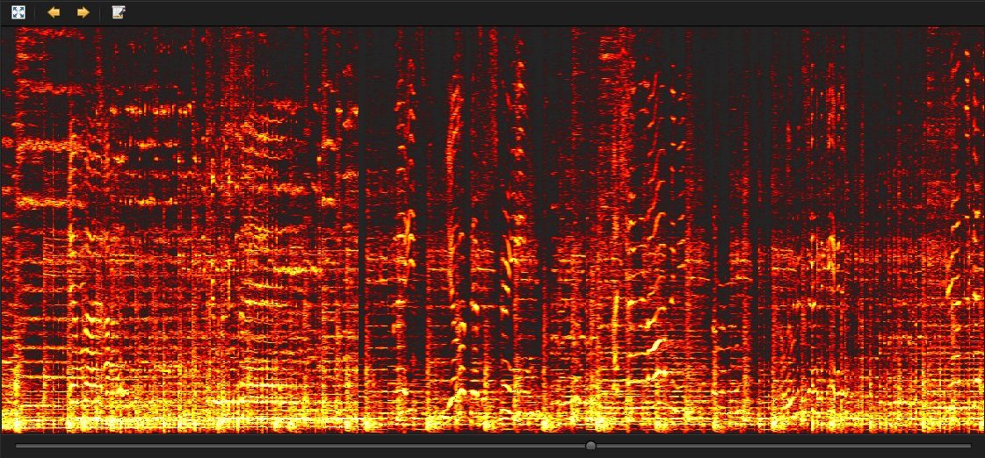Click the bottom-left corner of the spectrogram
The height and width of the screenshot is (458, 985).
coord(3,431)
